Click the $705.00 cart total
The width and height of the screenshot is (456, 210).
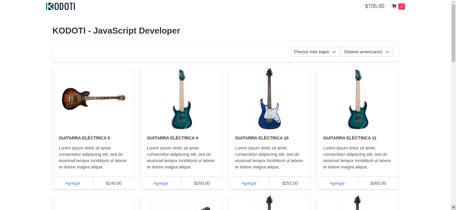(375, 6)
